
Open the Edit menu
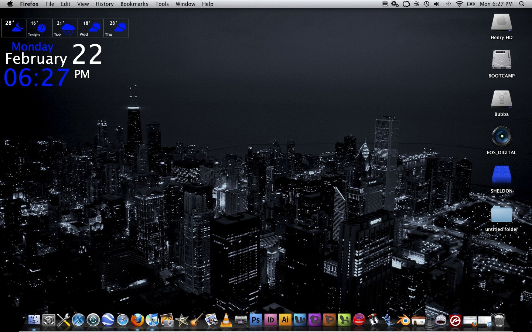click(x=65, y=4)
